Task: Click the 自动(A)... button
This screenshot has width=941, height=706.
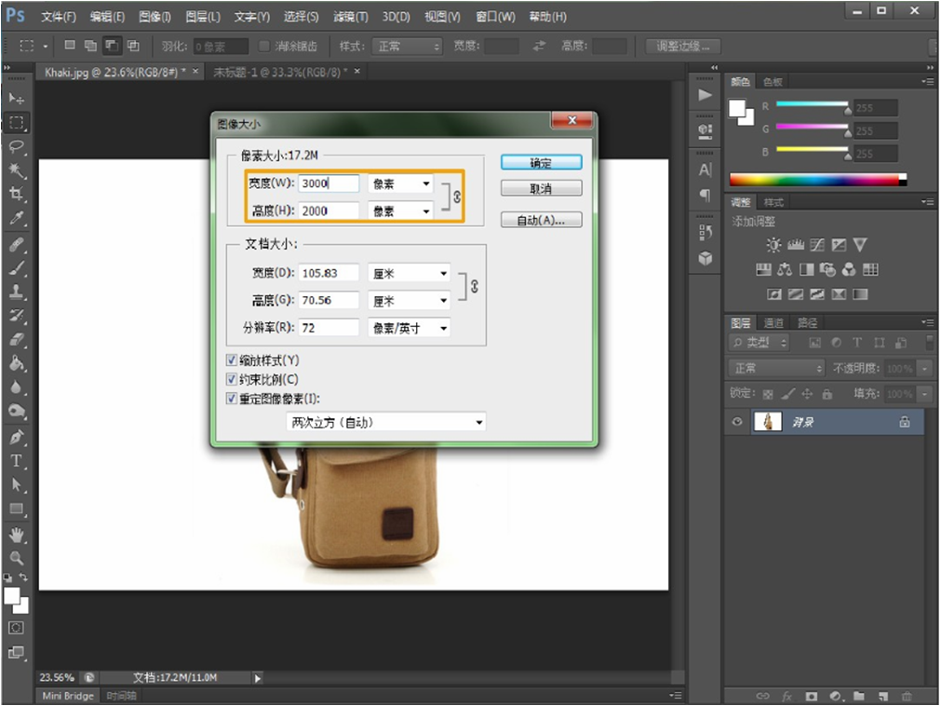Action: click(x=541, y=220)
